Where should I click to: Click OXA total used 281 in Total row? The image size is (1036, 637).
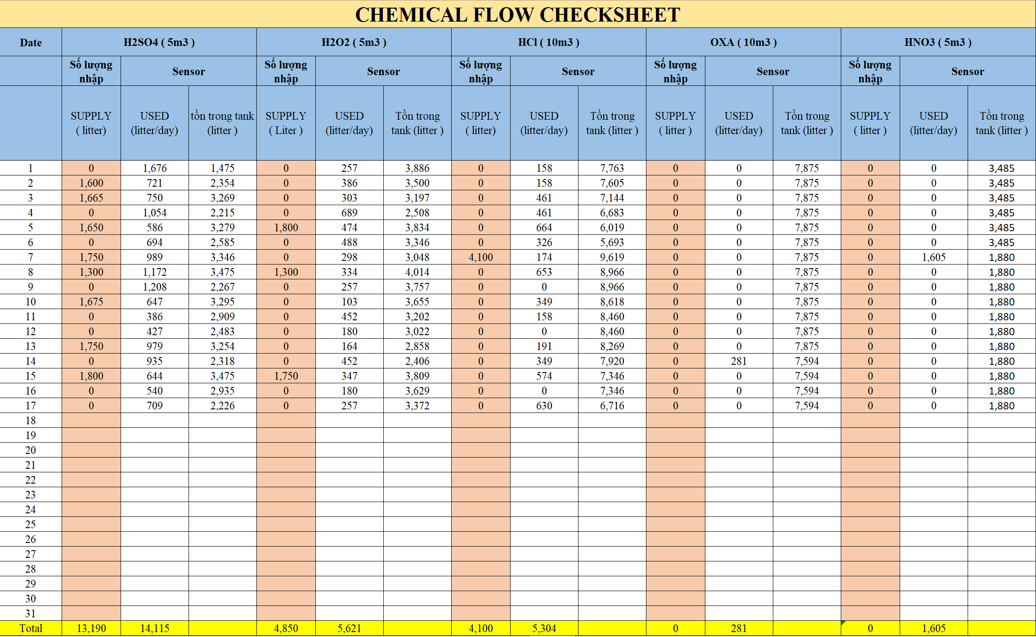[x=739, y=628]
